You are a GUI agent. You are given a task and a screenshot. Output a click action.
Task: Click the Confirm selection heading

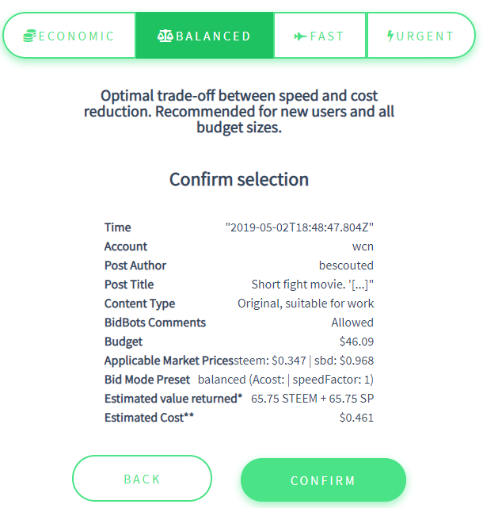point(239,179)
